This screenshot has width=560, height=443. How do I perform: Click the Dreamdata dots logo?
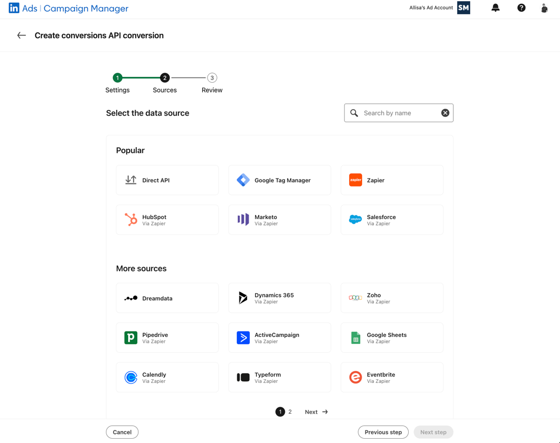click(131, 299)
